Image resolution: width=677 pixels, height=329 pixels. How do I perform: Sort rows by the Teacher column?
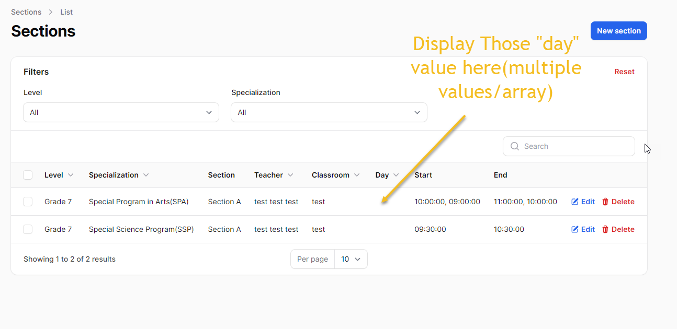[x=291, y=174]
